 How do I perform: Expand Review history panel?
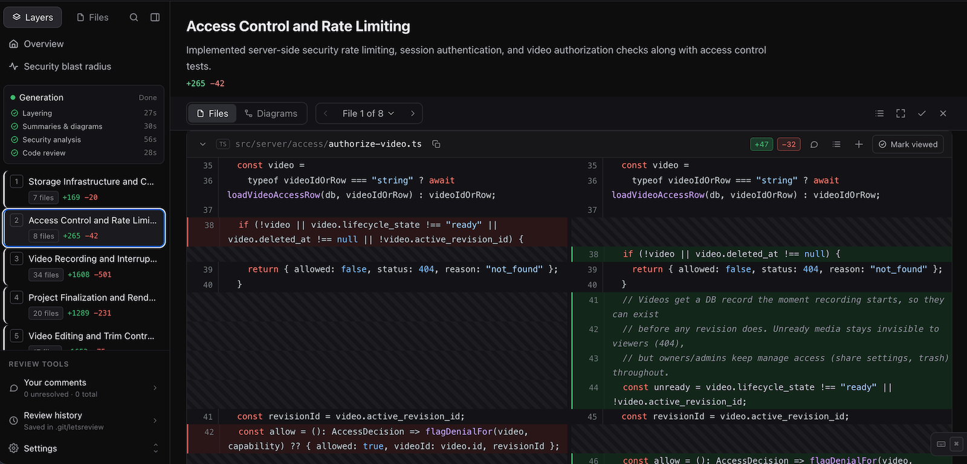pyautogui.click(x=84, y=420)
